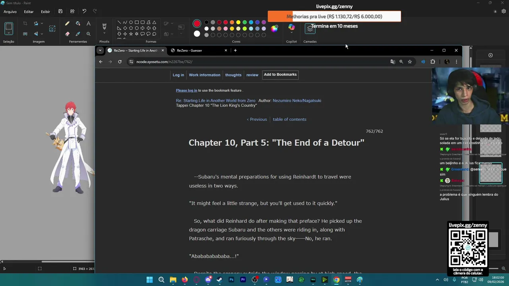Open the 'Re: Starting Life in Another World' link

[216, 100]
